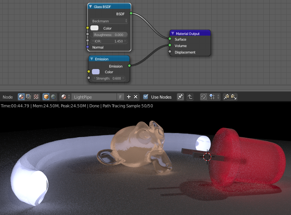
Task: Add new material with plus icon
Action: click(x=129, y=97)
